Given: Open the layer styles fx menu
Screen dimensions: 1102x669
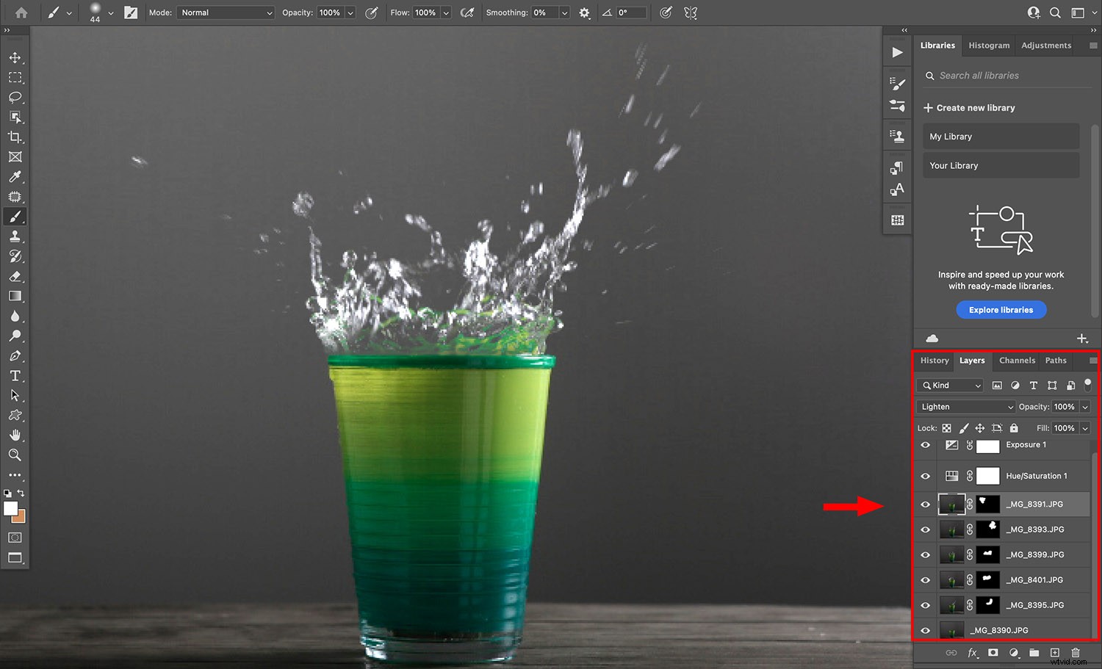Looking at the screenshot, I should pos(973,652).
